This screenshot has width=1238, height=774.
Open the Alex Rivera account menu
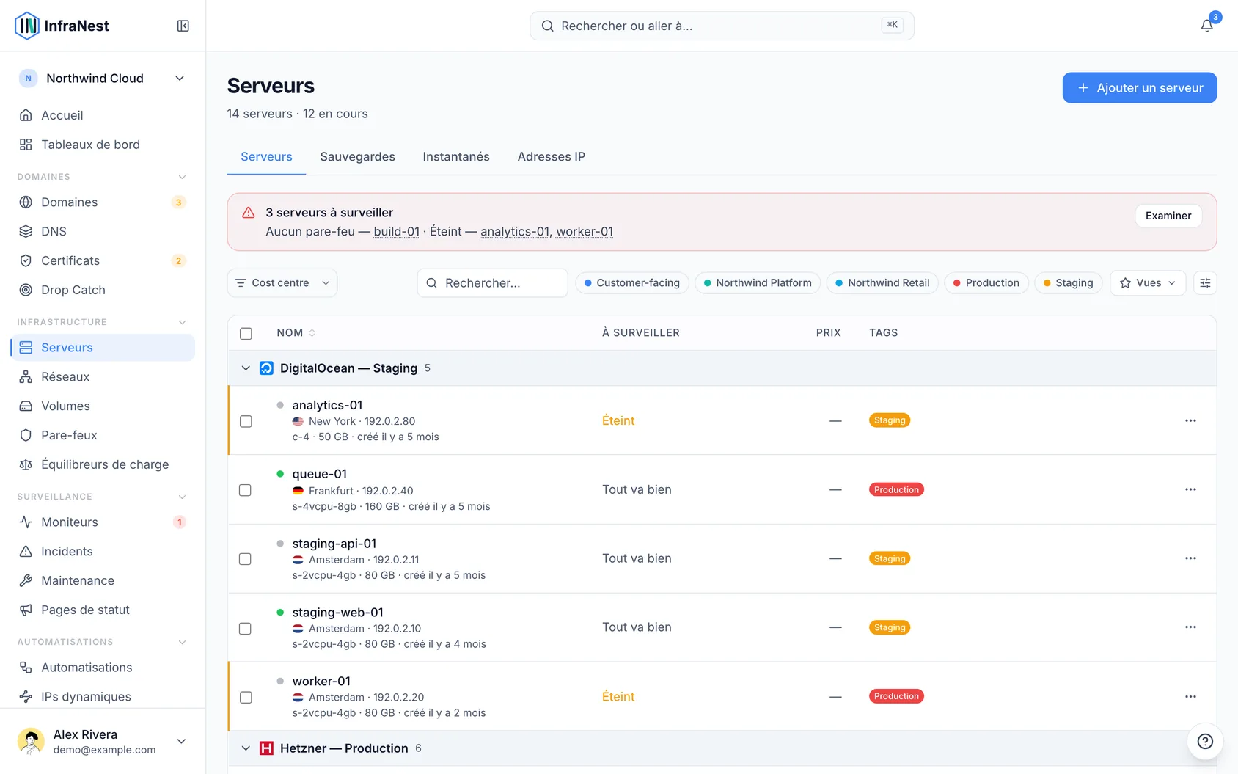tap(103, 741)
